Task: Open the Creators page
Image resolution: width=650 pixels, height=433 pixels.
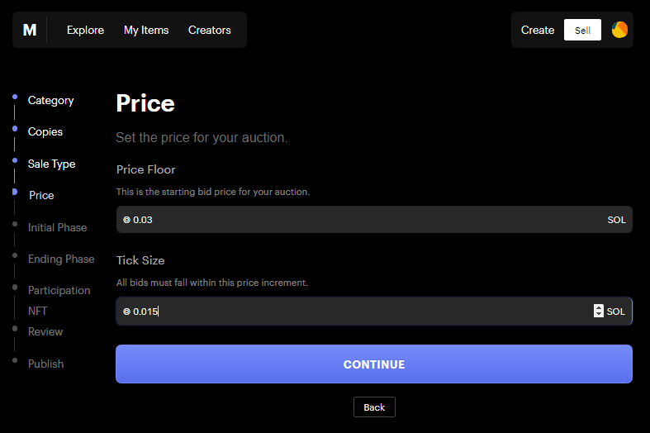Action: 210,30
